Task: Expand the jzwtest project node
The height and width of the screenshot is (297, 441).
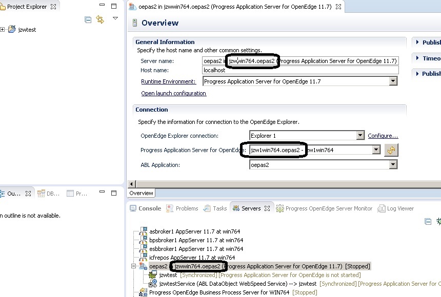Action: 3,29
